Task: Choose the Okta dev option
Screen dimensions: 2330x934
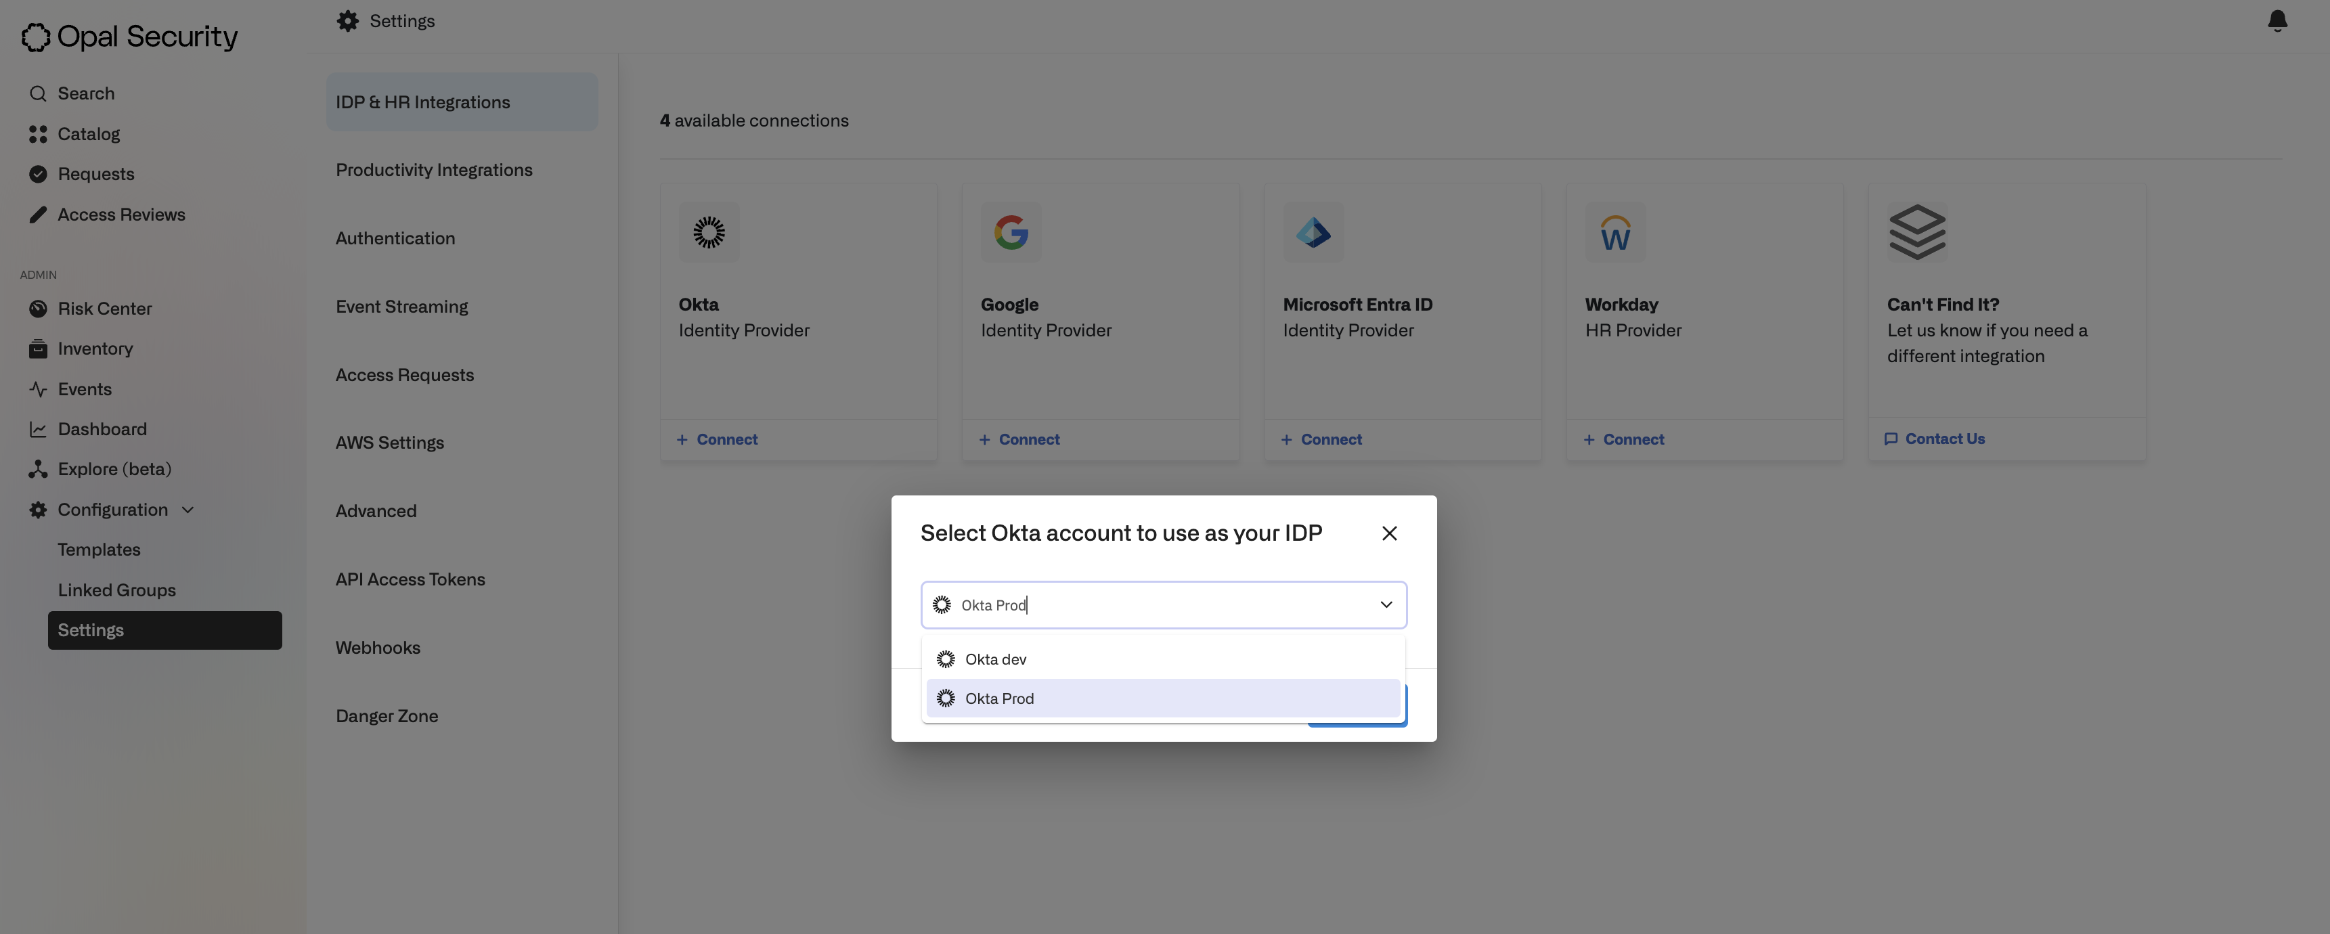Action: [995, 659]
